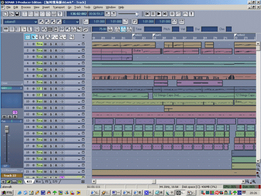
Task: Mute track 1
Action: [x=45, y=44]
